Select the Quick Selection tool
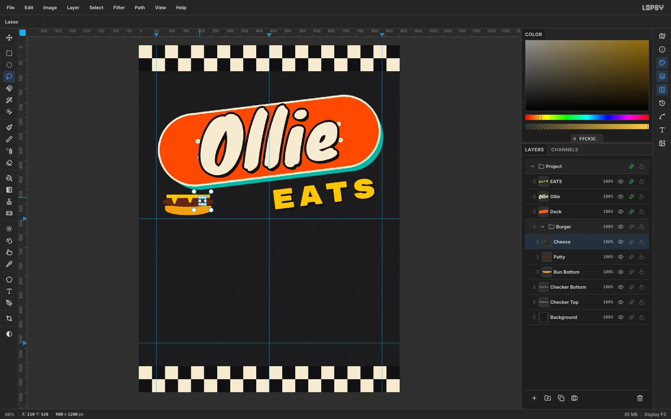This screenshot has width=671, height=419. click(9, 112)
